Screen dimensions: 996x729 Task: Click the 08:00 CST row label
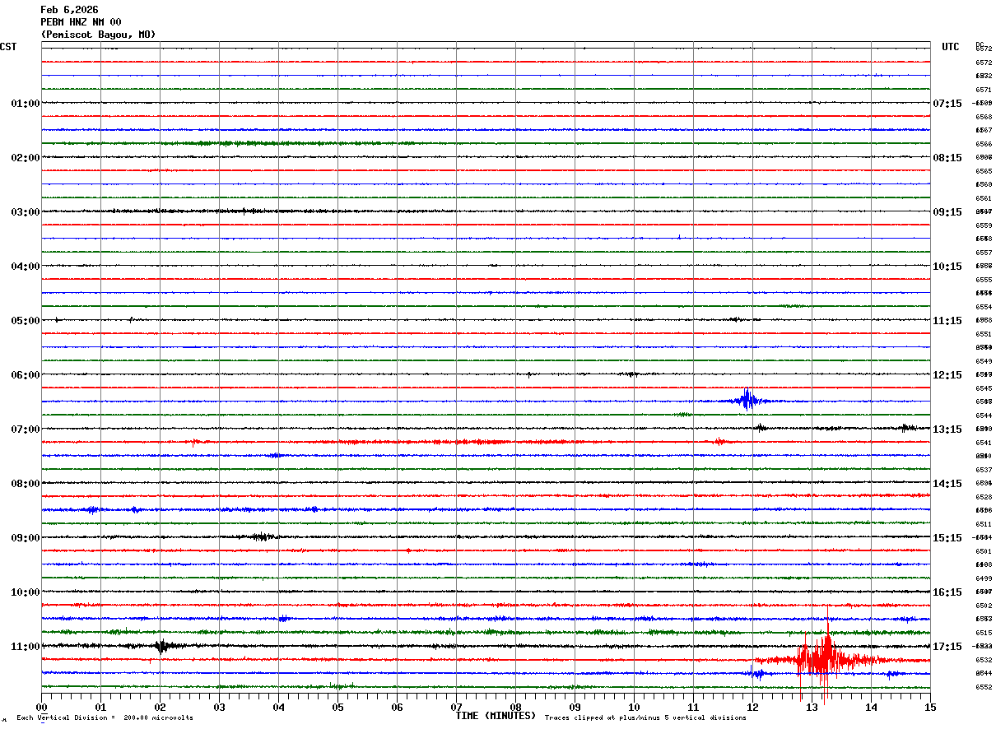tap(26, 484)
